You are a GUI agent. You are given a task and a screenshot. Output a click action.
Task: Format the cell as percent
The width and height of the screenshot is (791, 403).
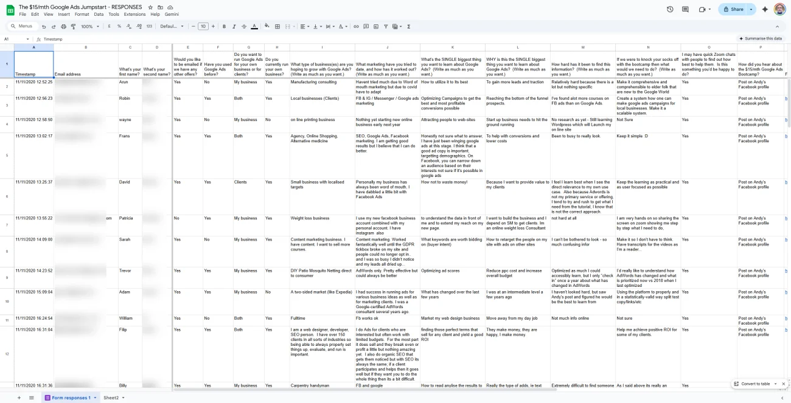tap(119, 27)
